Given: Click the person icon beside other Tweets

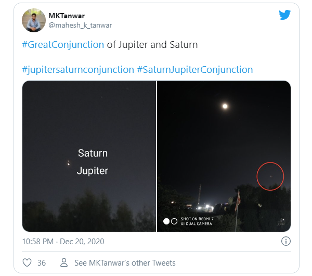Looking at the screenshot, I should pos(64,262).
